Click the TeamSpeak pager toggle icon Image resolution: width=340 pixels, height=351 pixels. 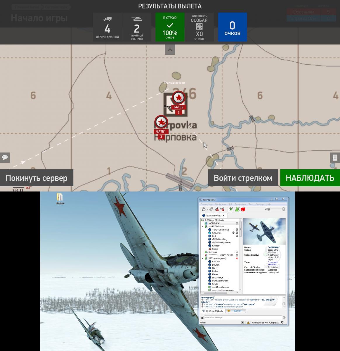(x=211, y=209)
